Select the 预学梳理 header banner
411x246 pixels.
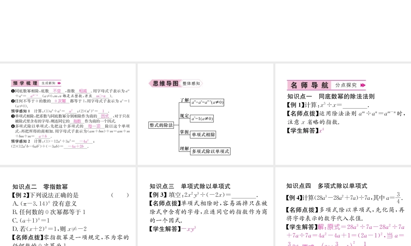coord(36,83)
